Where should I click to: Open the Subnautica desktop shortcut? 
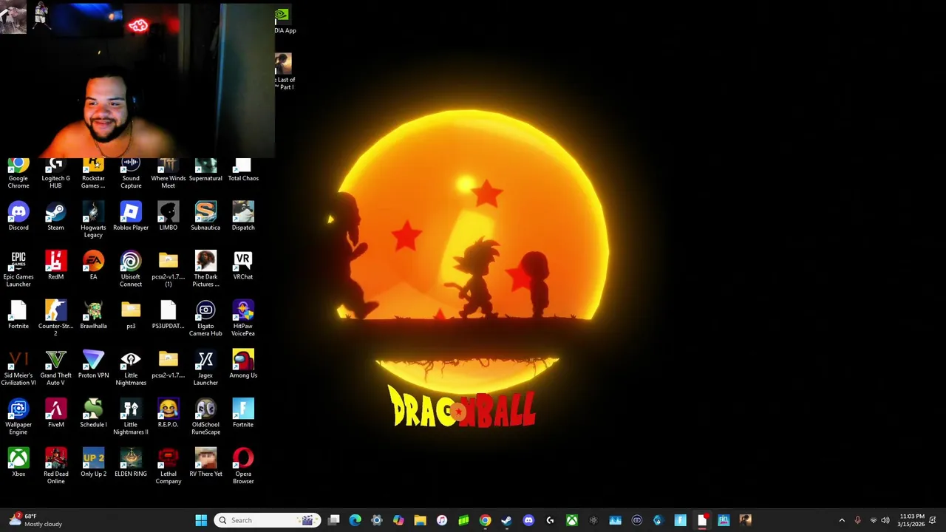pyautogui.click(x=205, y=216)
